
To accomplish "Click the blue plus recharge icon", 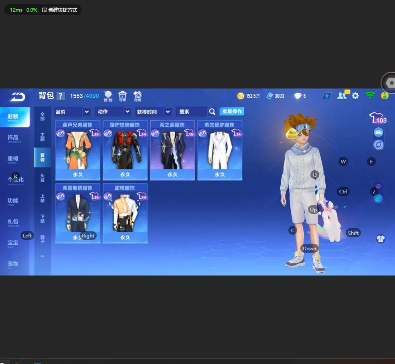I will tap(327, 96).
